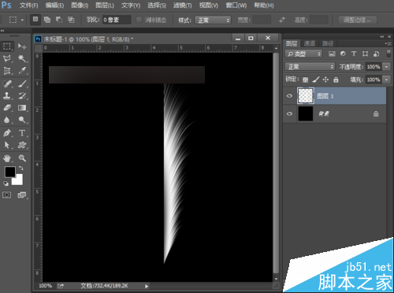The image size is (394, 293).
Task: Select the Clone Stamp tool
Action: [x=7, y=95]
